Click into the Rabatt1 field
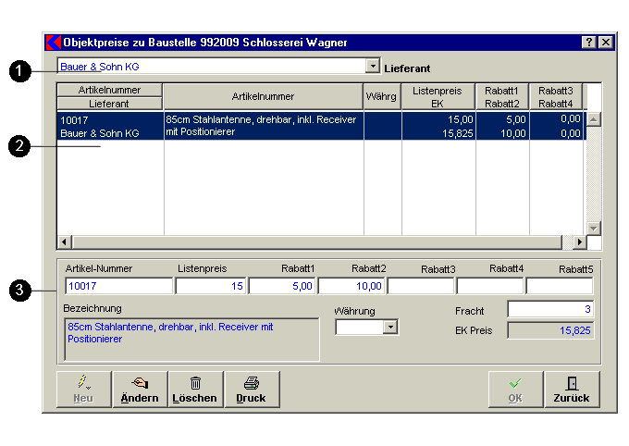 click(x=282, y=286)
